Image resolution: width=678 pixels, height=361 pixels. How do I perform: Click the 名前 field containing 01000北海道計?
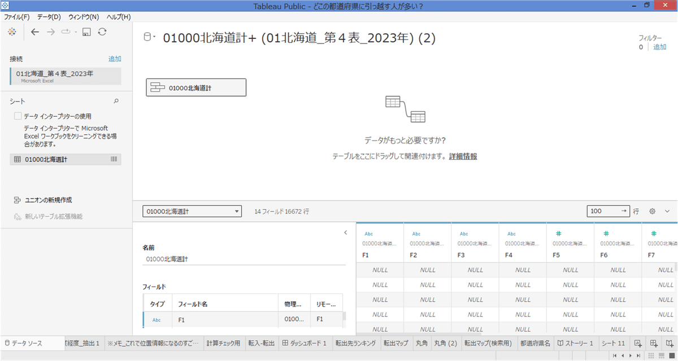(x=244, y=259)
